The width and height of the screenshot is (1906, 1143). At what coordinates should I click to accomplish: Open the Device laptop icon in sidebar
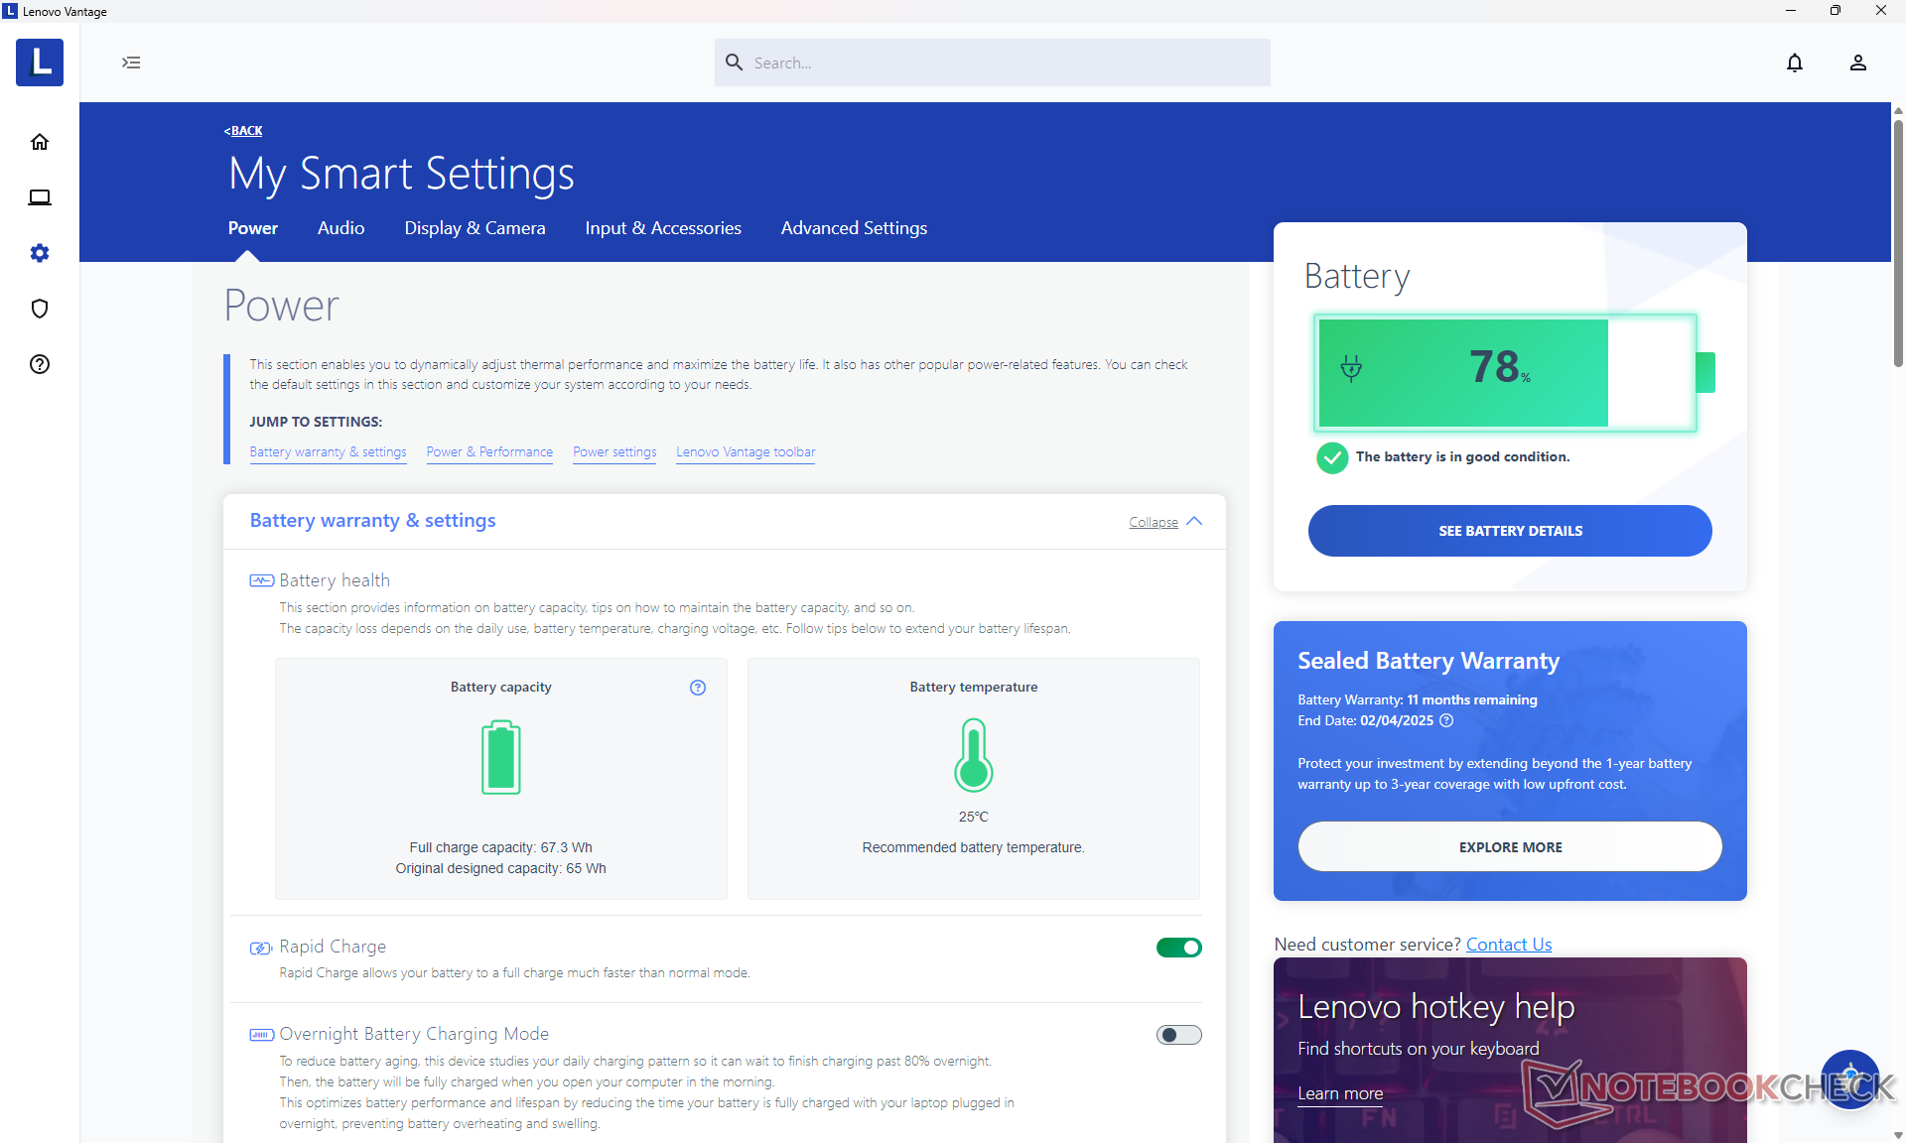[40, 197]
